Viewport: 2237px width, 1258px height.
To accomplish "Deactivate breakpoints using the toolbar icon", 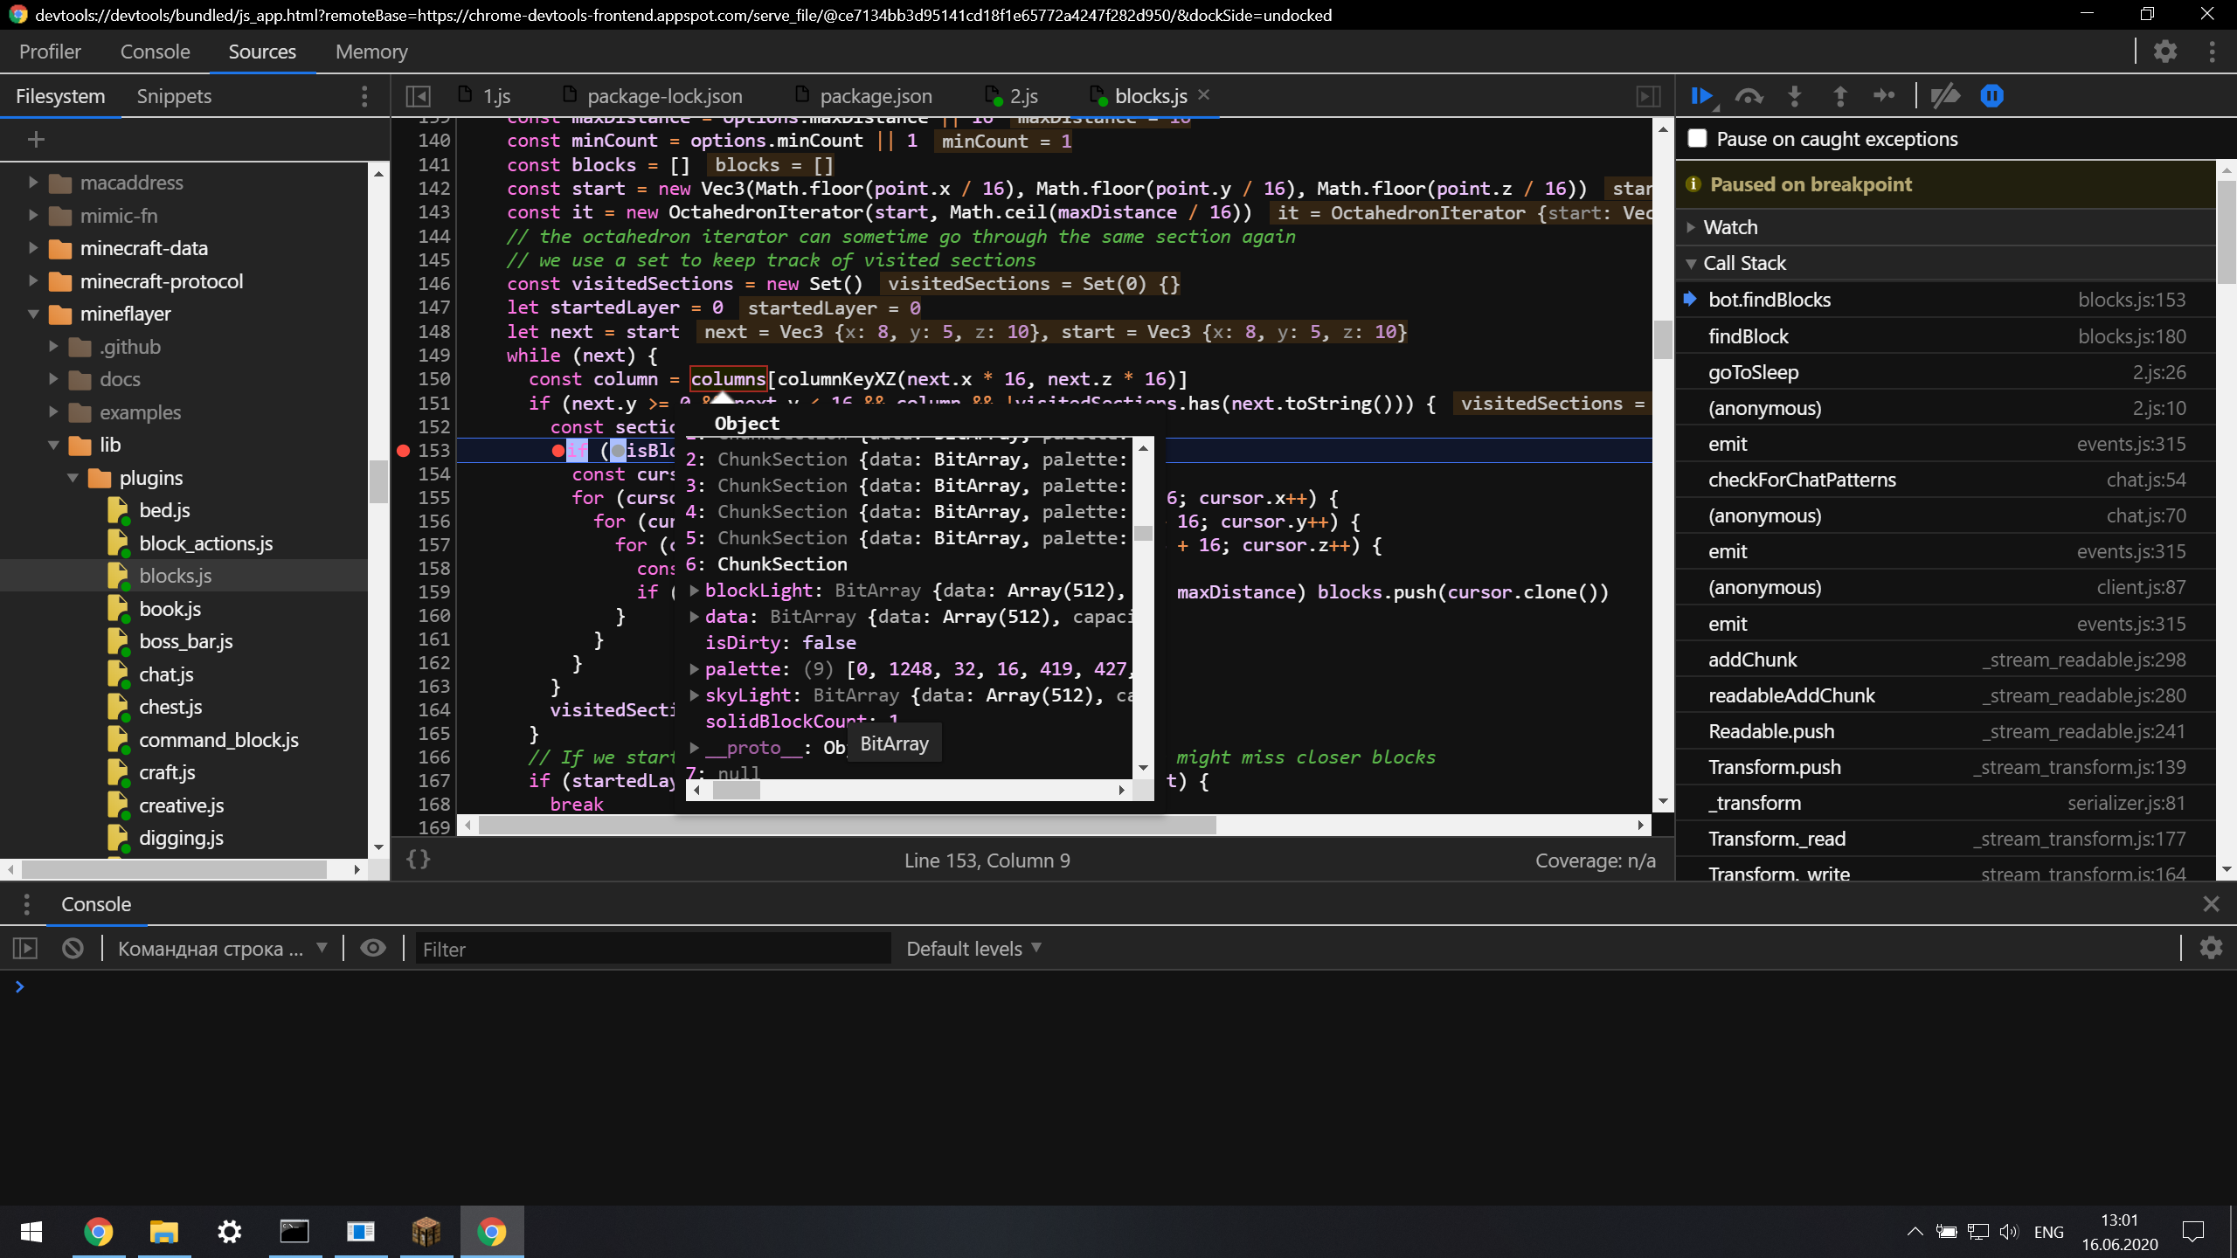I will click(x=1945, y=96).
